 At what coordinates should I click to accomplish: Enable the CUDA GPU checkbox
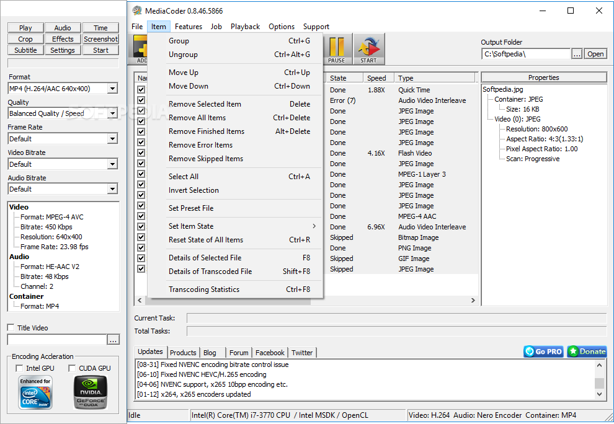pos(72,368)
